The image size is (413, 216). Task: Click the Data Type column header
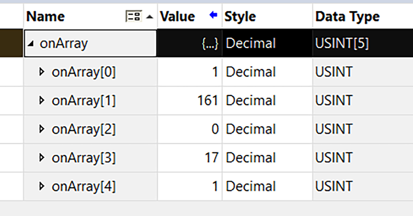[347, 16]
